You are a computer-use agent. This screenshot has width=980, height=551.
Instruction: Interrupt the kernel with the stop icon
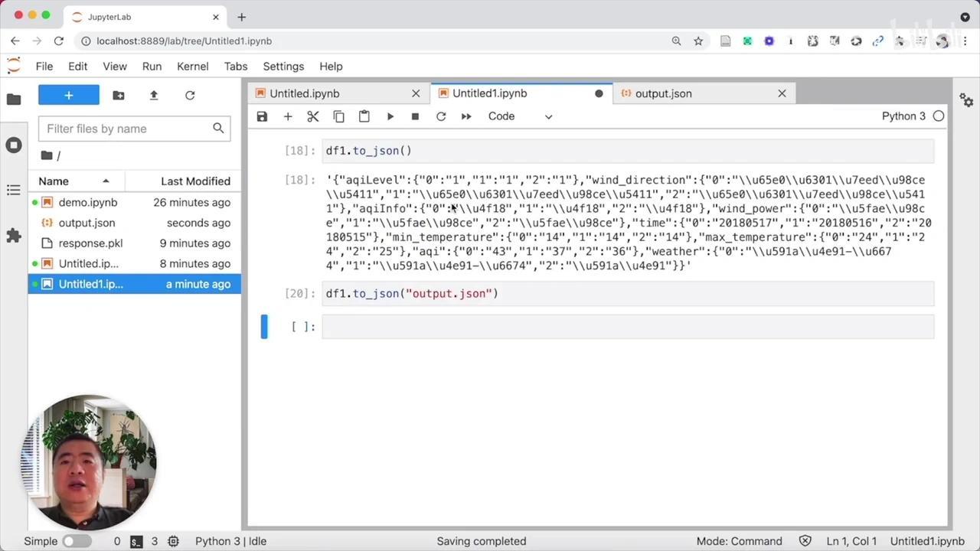click(x=415, y=116)
